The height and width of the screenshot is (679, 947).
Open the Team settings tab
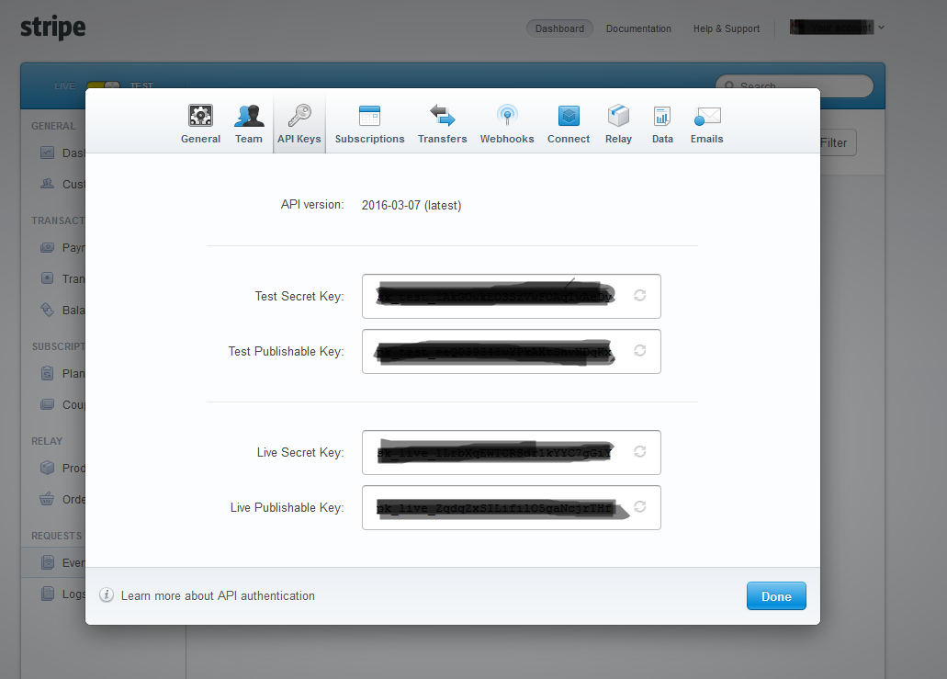249,124
